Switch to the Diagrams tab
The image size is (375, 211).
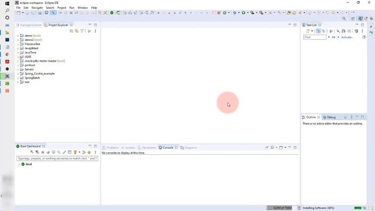[x=189, y=148]
